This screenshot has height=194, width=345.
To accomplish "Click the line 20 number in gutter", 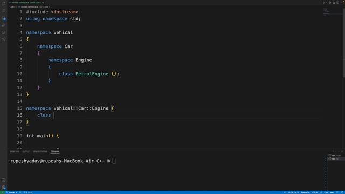I will pos(19,142).
